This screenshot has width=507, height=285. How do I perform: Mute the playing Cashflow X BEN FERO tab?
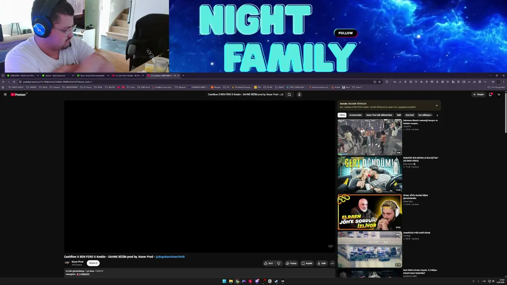(174, 76)
